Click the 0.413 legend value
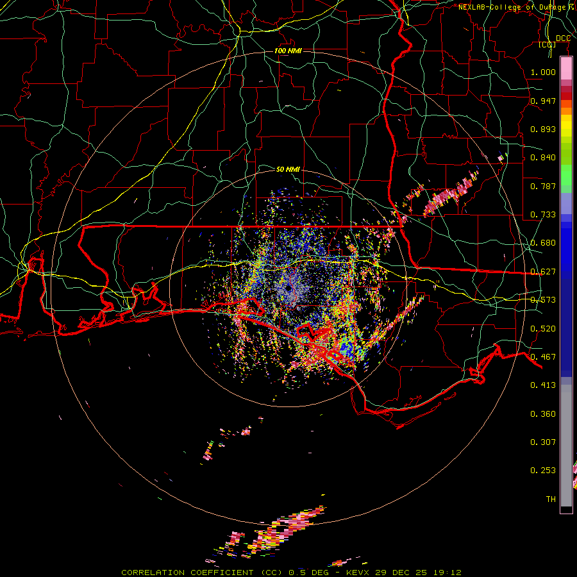The width and height of the screenshot is (577, 577). click(543, 385)
